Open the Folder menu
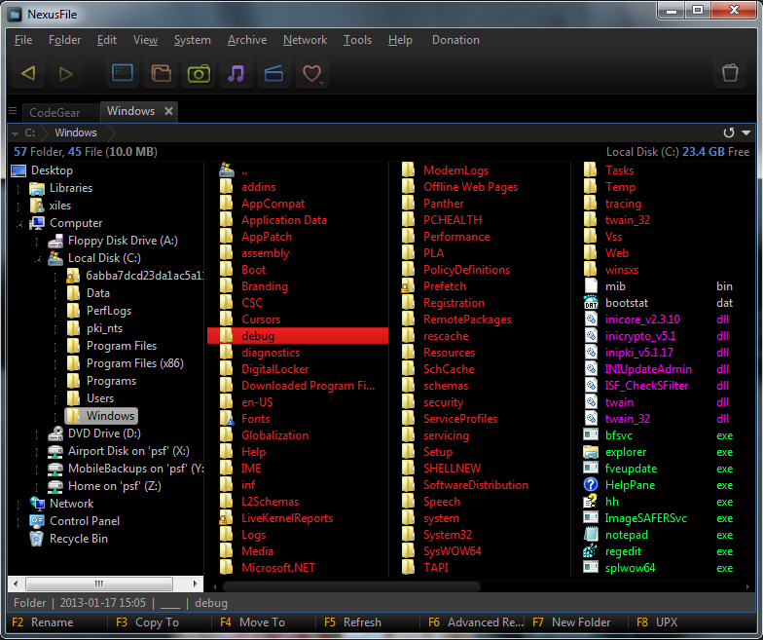763x640 pixels. coord(64,40)
